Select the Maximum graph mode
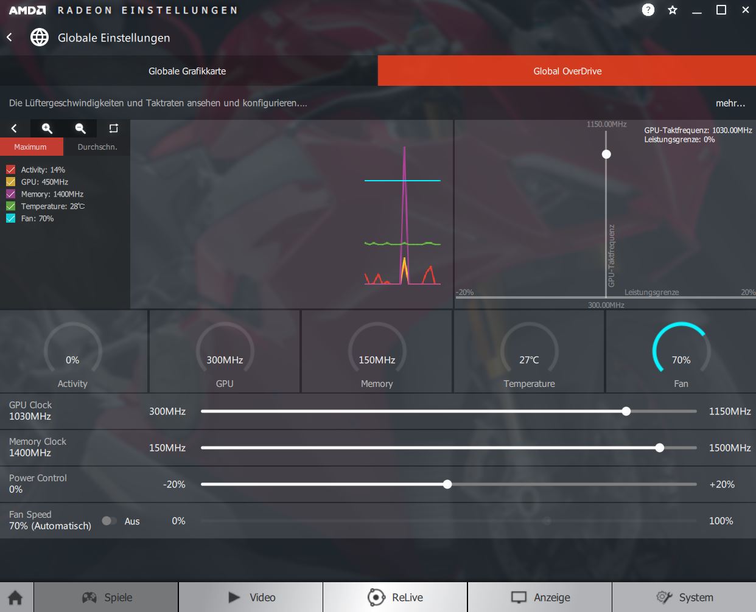Viewport: 756px width, 612px height. pyautogui.click(x=31, y=147)
